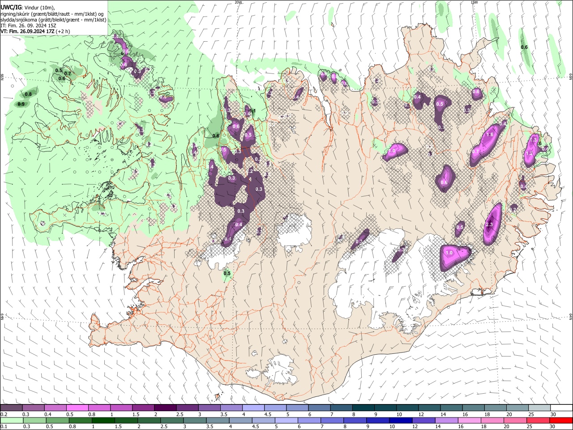Click the '1.3' value on the east coast
573x430 pixels.
(x=533, y=140)
